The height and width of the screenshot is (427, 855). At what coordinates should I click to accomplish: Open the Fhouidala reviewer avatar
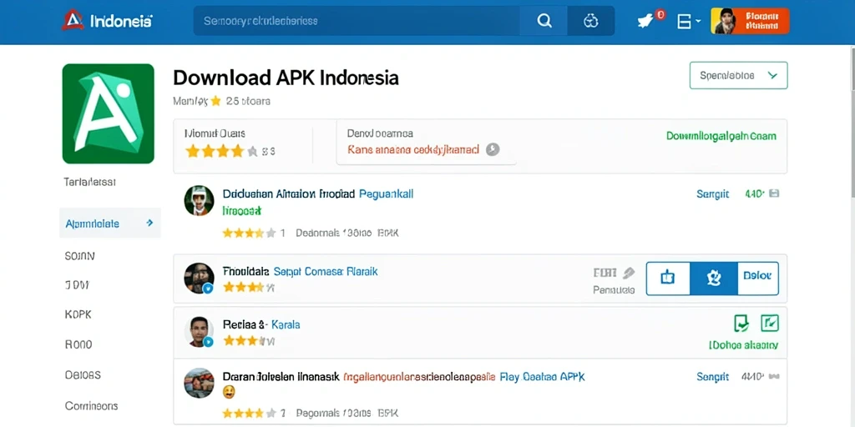tap(199, 278)
